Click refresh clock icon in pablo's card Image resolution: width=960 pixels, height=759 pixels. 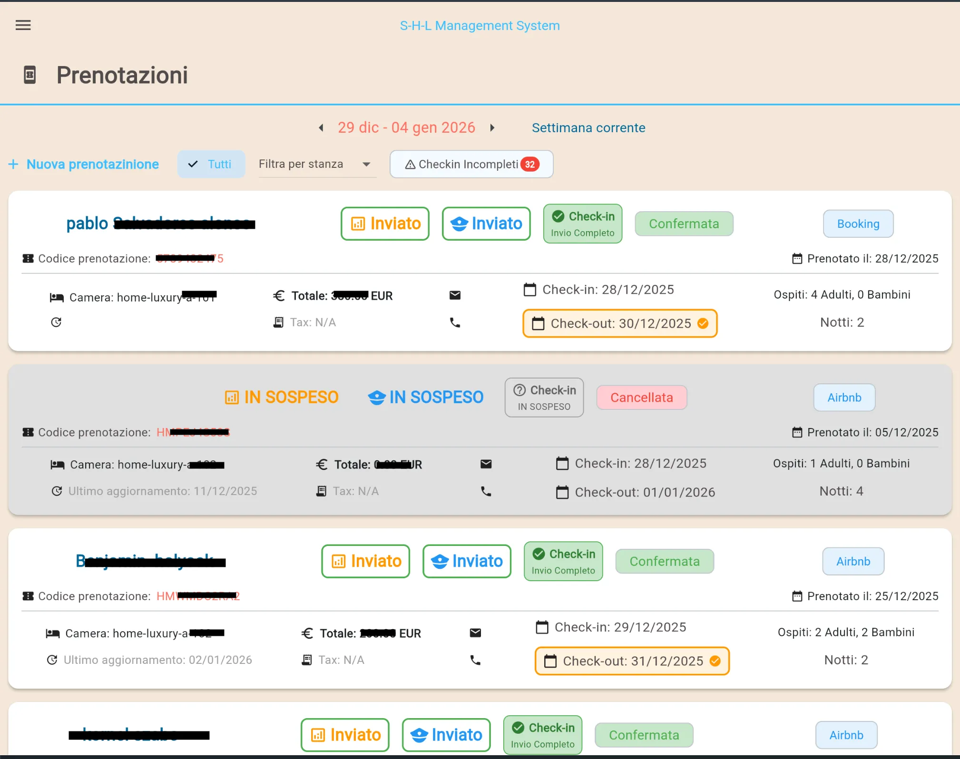(x=56, y=322)
